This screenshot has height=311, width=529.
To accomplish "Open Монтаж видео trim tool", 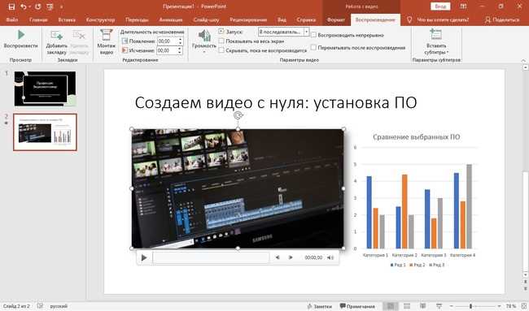I will pyautogui.click(x=107, y=42).
